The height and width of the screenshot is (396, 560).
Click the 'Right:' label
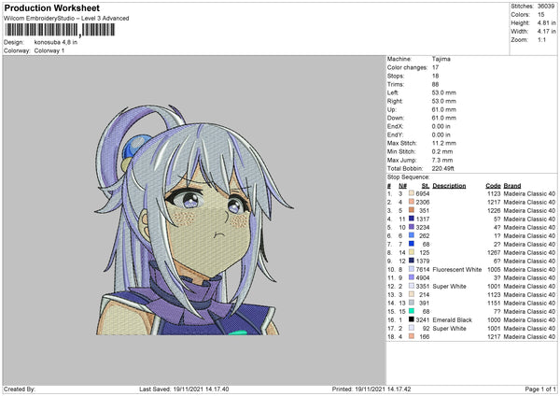395,101
